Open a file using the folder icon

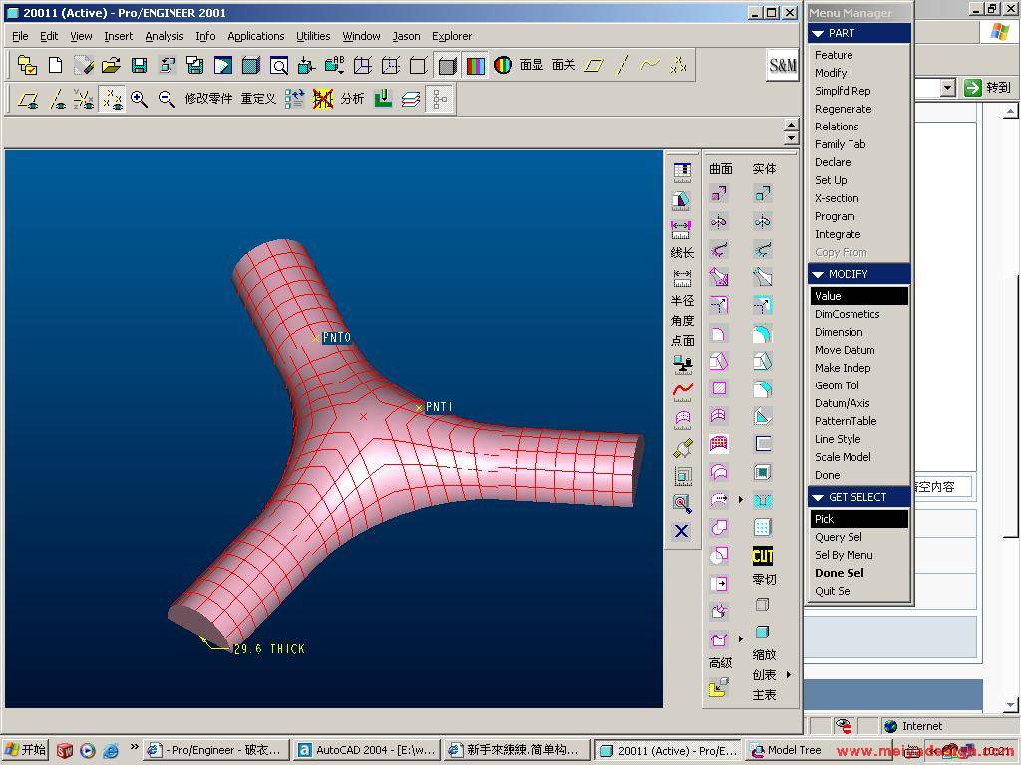click(x=112, y=65)
